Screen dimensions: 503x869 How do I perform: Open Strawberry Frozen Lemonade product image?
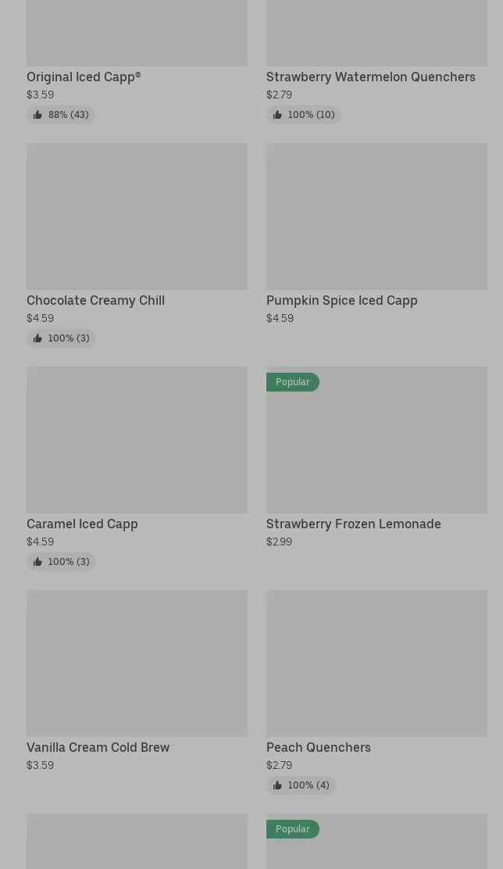point(376,439)
